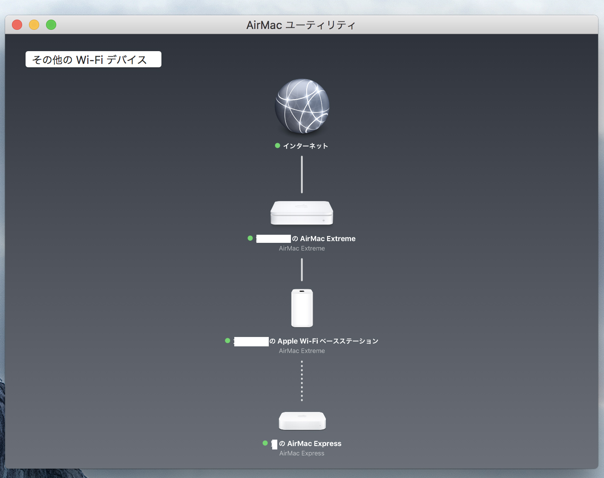Select the AirMac Extreme flat base station icon
The width and height of the screenshot is (604, 478).
pyautogui.click(x=302, y=213)
